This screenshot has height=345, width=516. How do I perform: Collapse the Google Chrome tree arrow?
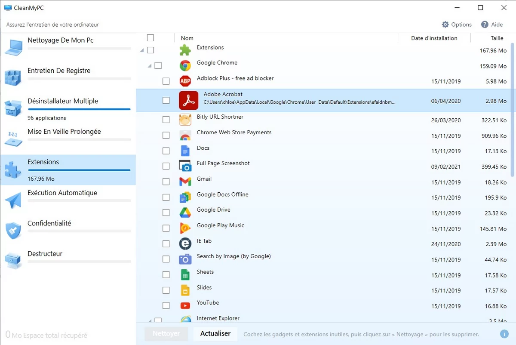point(150,66)
